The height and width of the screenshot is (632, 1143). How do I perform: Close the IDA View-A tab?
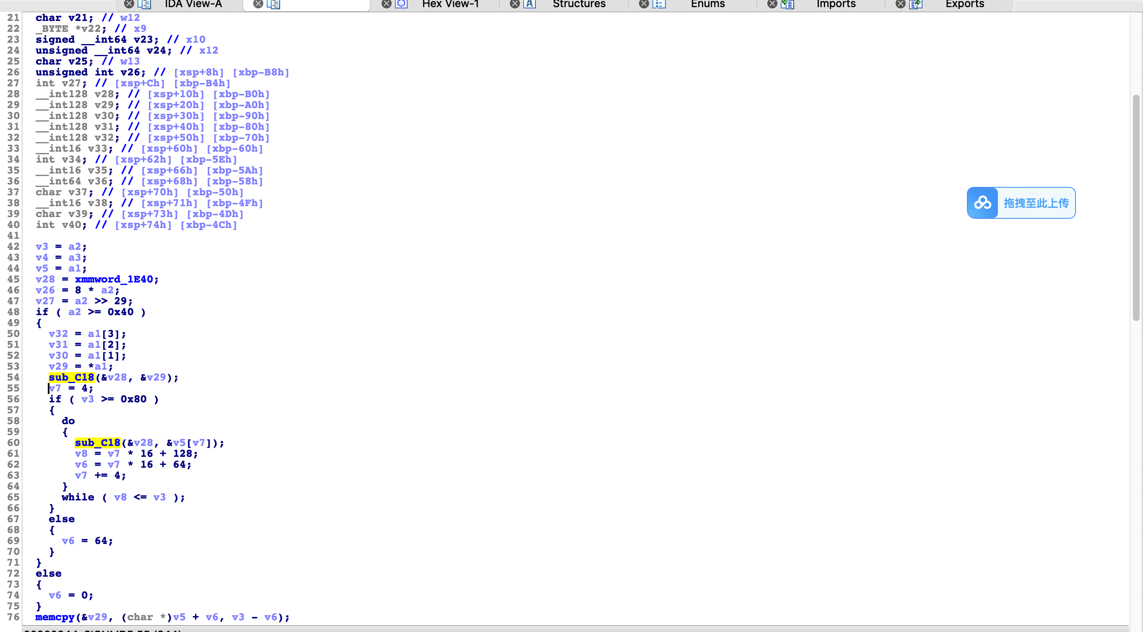[x=129, y=4]
